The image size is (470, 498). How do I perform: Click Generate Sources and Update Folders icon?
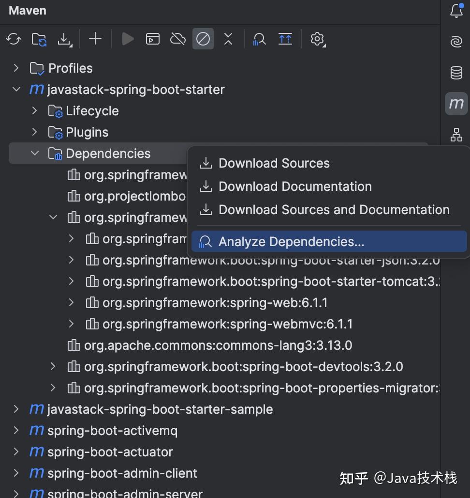point(39,39)
